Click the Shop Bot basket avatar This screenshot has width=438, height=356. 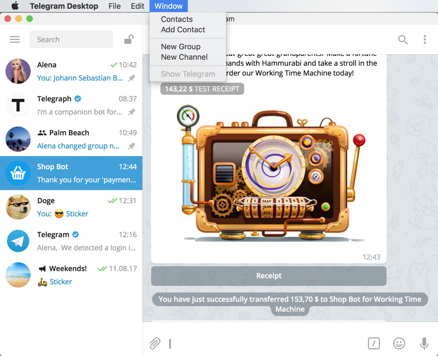coord(18,173)
